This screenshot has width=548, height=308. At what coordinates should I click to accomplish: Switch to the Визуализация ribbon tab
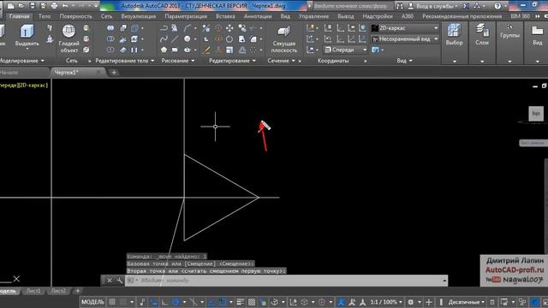tap(139, 16)
